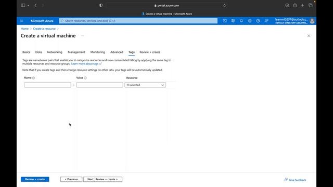Screen dimensions: 333x187
Task: Switch to the Disks tab
Action: (x=39, y=52)
